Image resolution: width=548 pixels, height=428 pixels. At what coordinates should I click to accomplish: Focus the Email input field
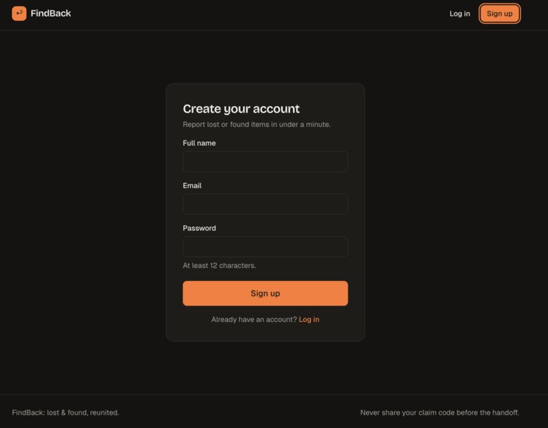point(265,204)
